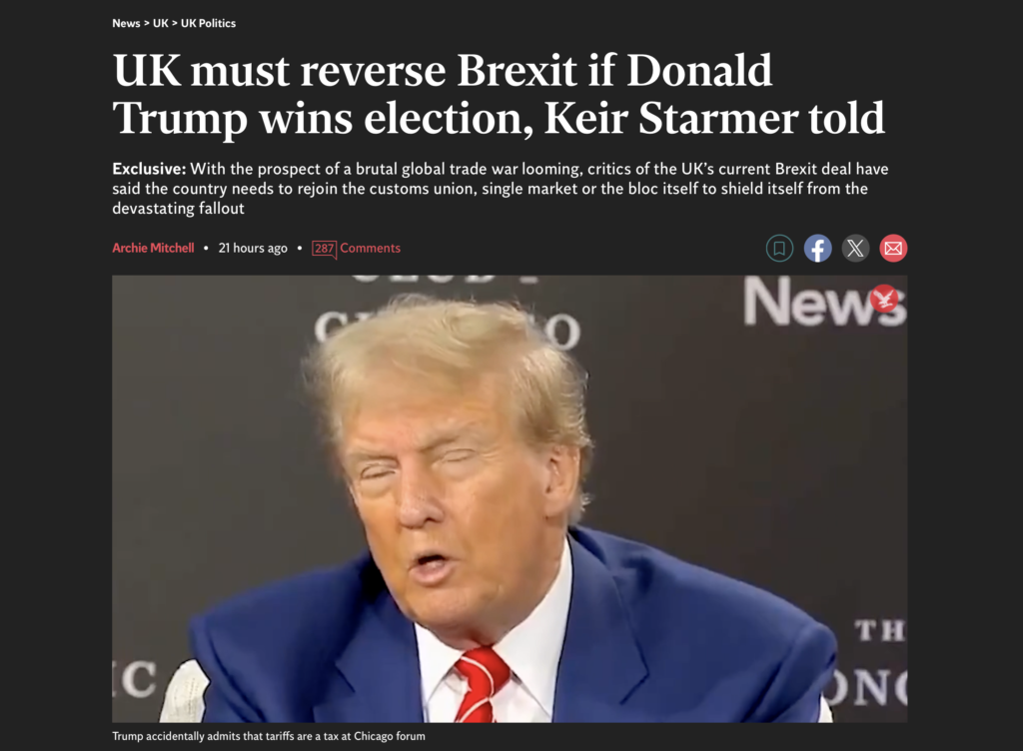Share the article via the email icon
This screenshot has height=751, width=1023.
[x=893, y=249]
